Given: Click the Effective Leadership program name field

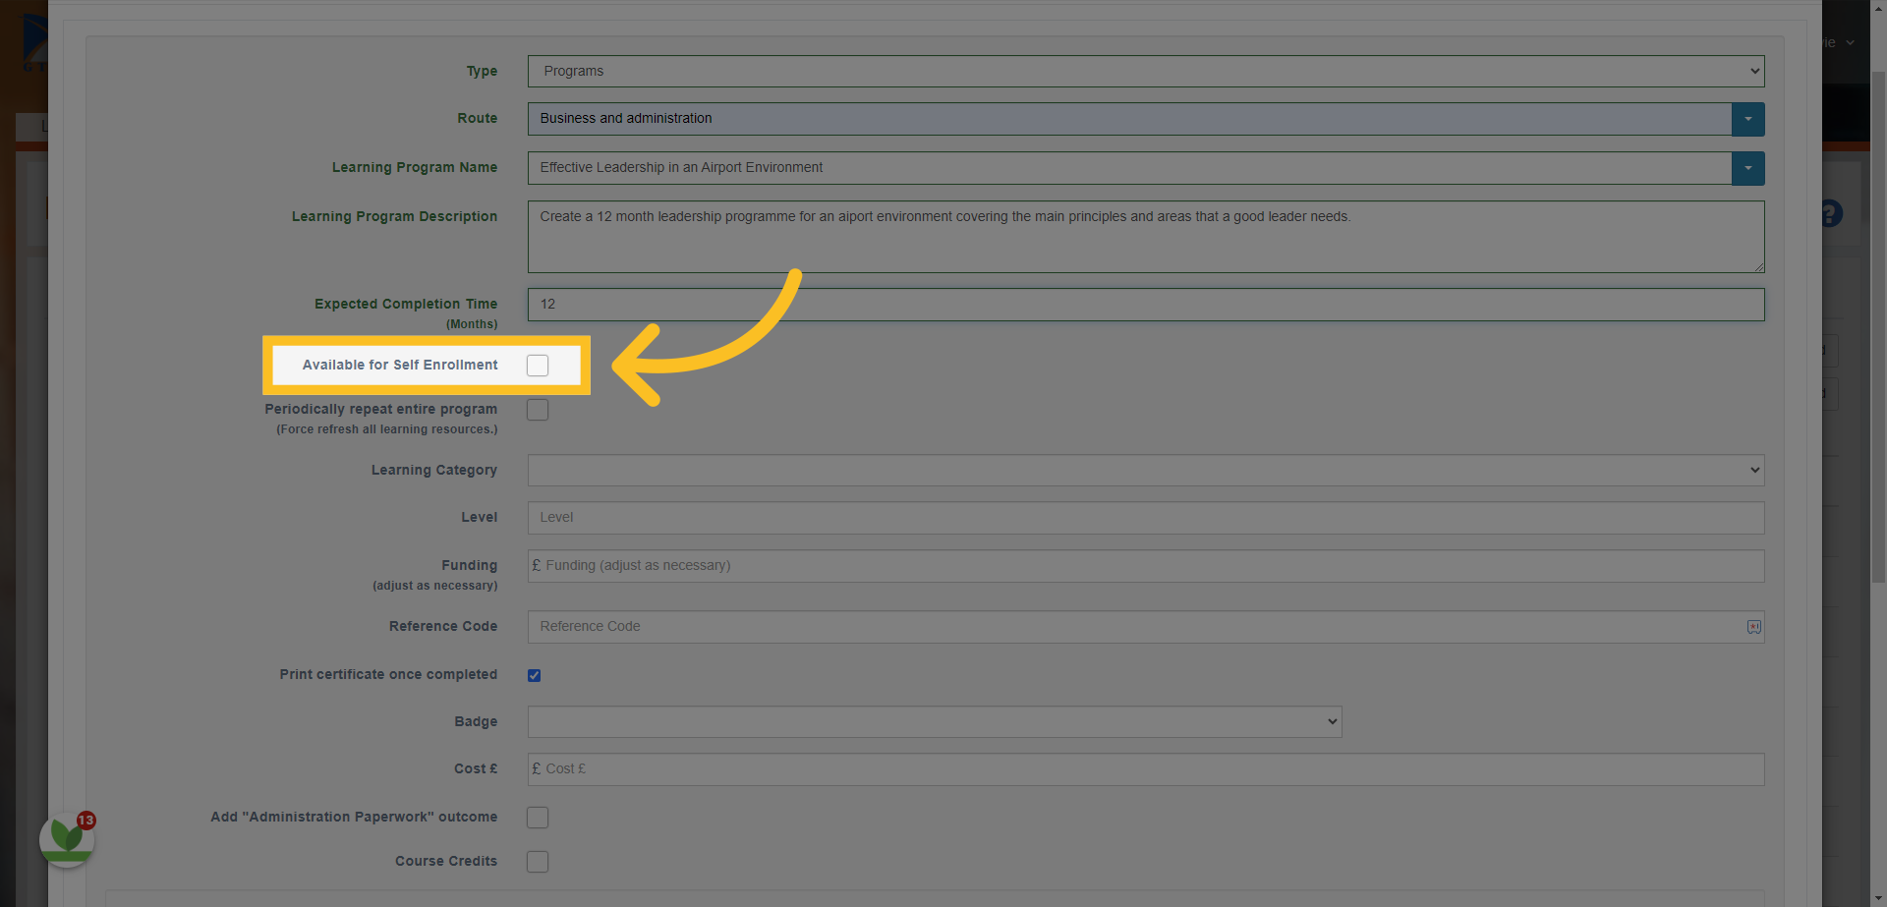Looking at the screenshot, I should point(1129,168).
